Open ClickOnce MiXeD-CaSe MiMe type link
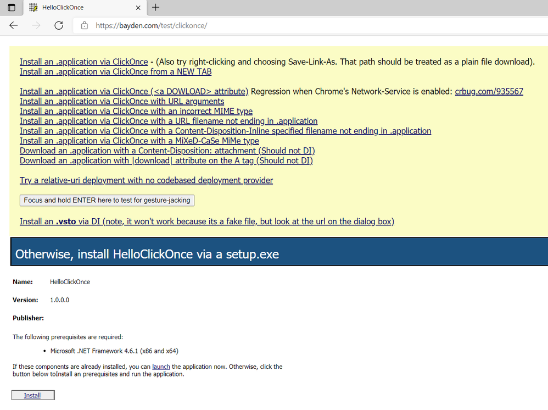This screenshot has height=410, width=548. [139, 141]
